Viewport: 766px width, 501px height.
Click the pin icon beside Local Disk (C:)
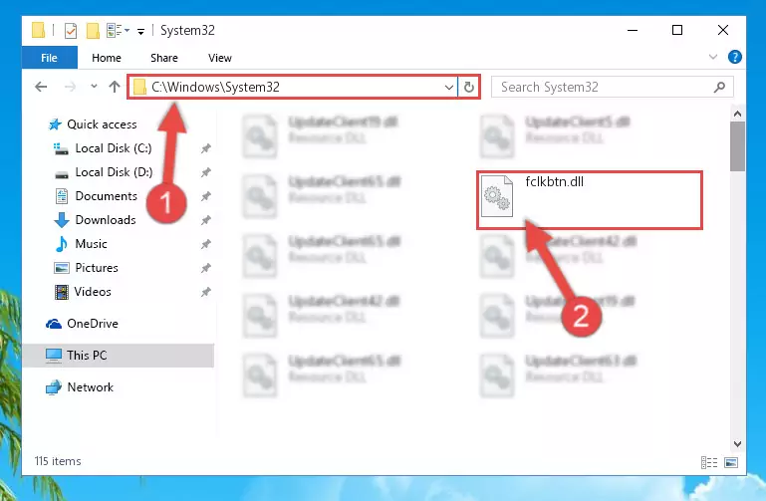(x=205, y=148)
